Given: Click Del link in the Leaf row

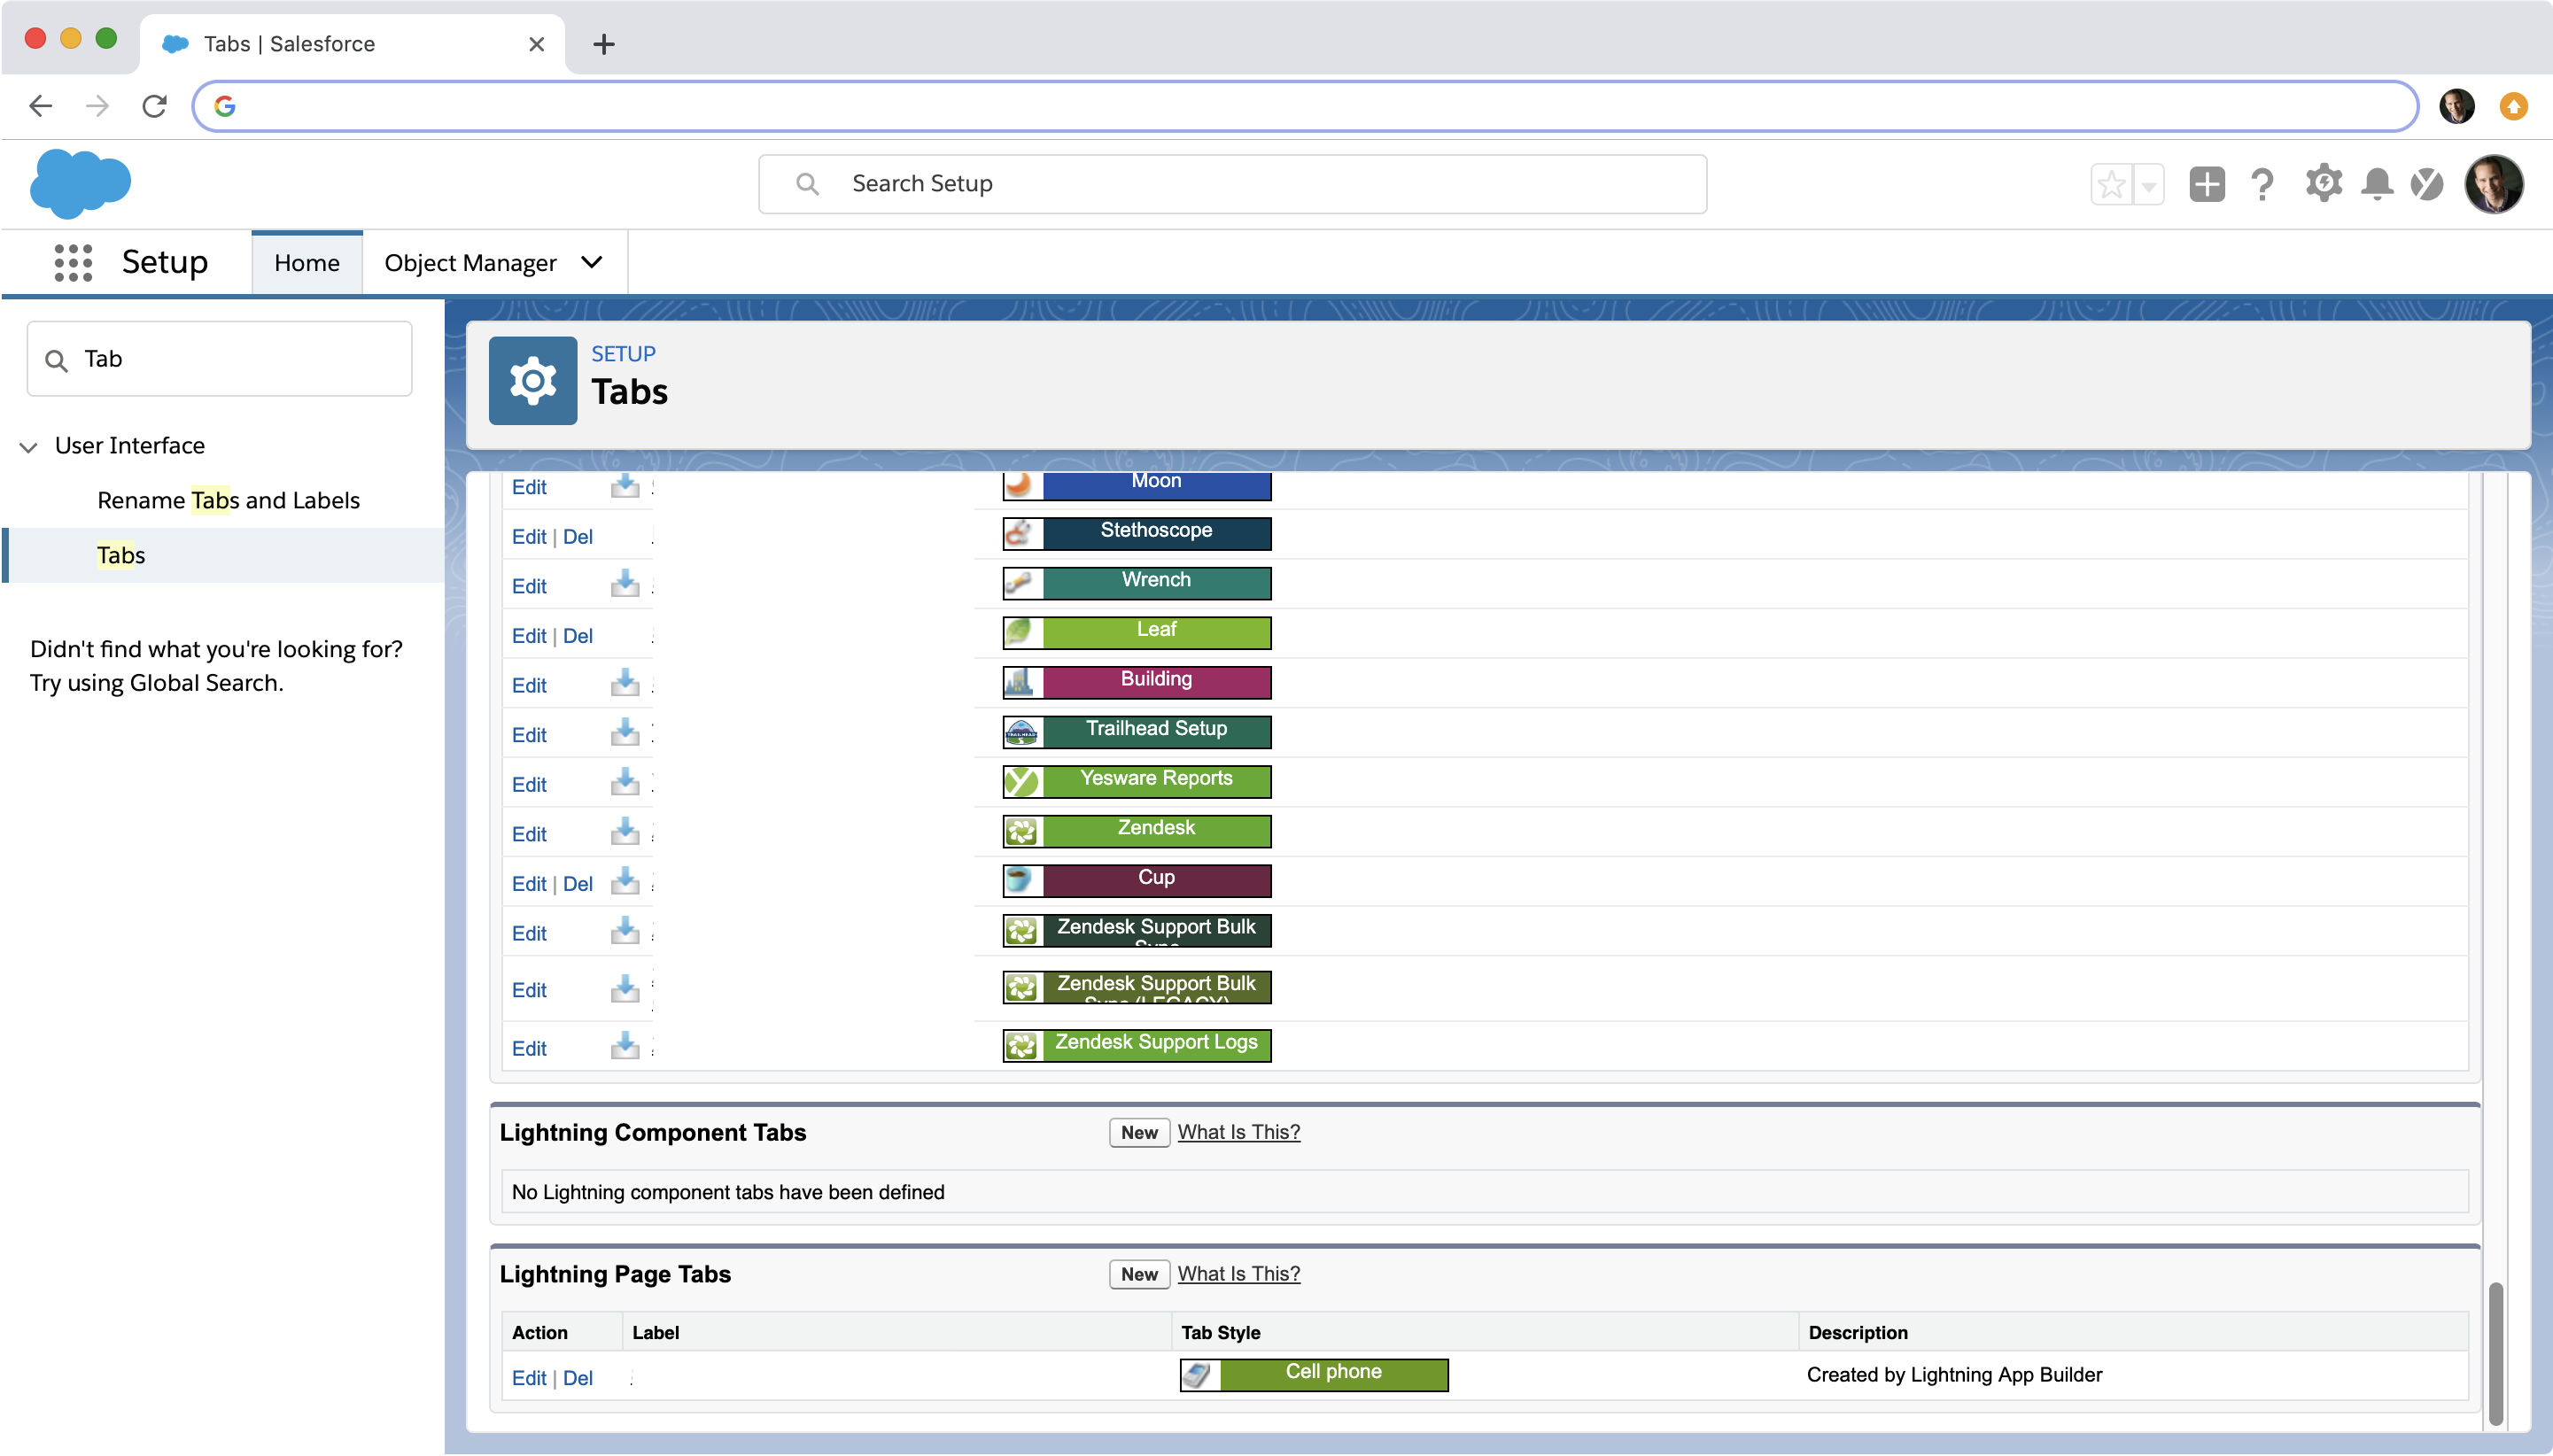Looking at the screenshot, I should (x=578, y=636).
